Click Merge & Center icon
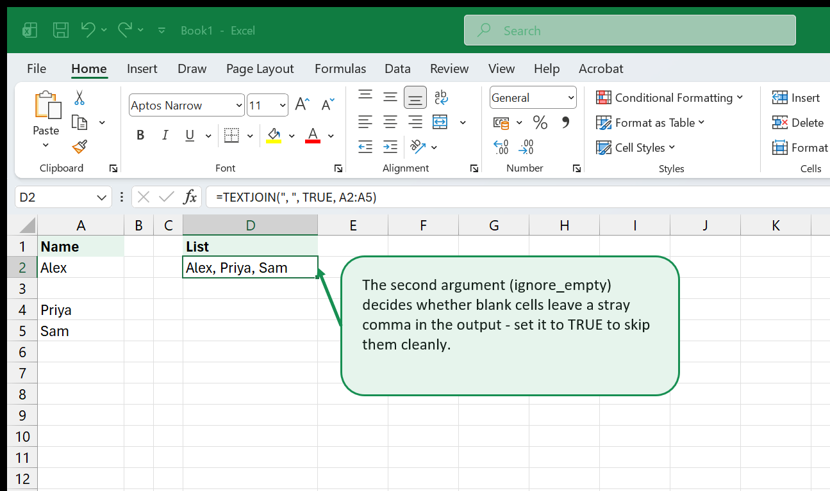 click(x=440, y=122)
